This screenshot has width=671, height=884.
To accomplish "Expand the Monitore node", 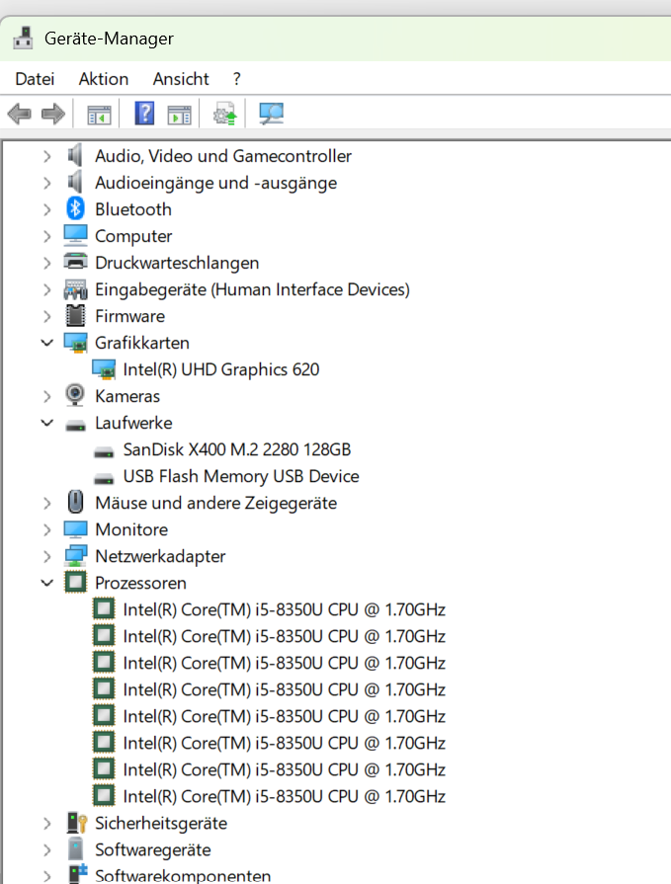I will (47, 530).
